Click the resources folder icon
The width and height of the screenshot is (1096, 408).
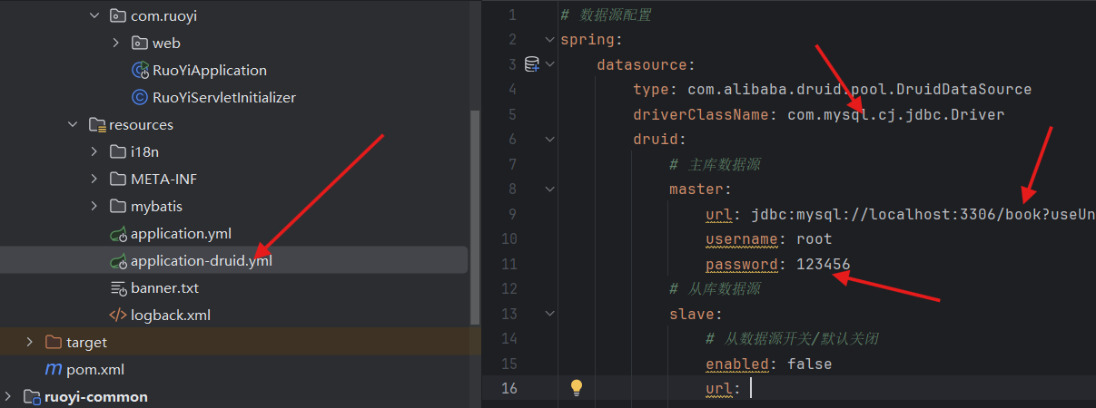(x=97, y=124)
